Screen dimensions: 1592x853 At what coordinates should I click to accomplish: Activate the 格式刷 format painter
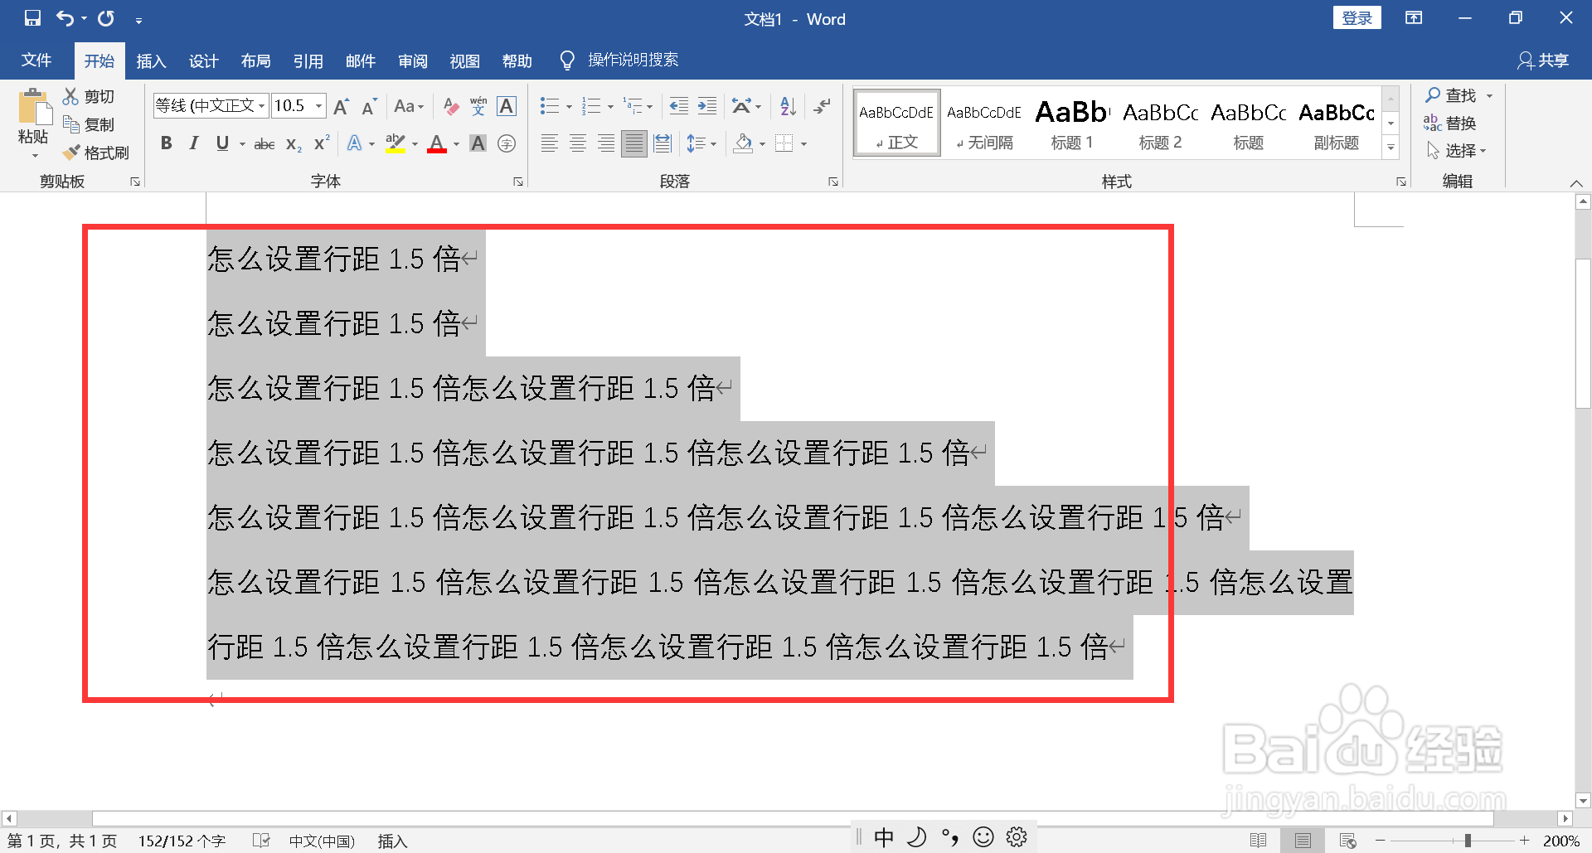point(96,153)
